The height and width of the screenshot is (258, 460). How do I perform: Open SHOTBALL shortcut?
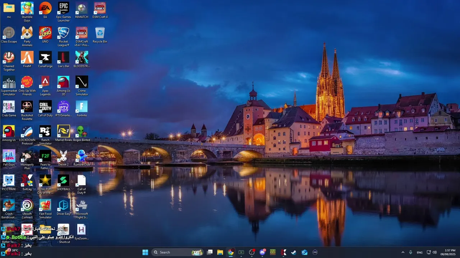pyautogui.click(x=64, y=183)
